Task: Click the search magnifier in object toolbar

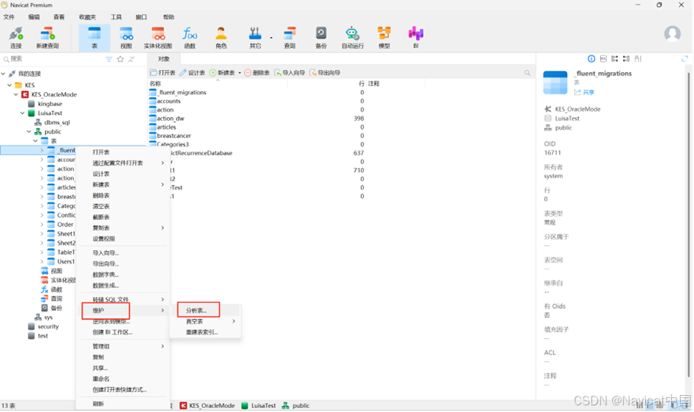Action: click(x=527, y=72)
